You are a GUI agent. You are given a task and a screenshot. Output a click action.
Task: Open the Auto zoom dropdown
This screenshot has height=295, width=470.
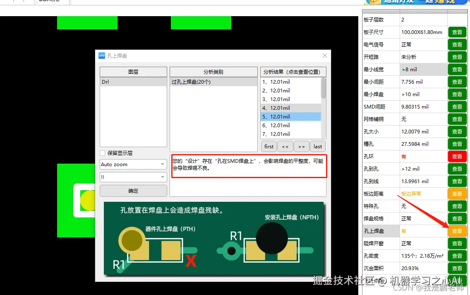pyautogui.click(x=133, y=164)
